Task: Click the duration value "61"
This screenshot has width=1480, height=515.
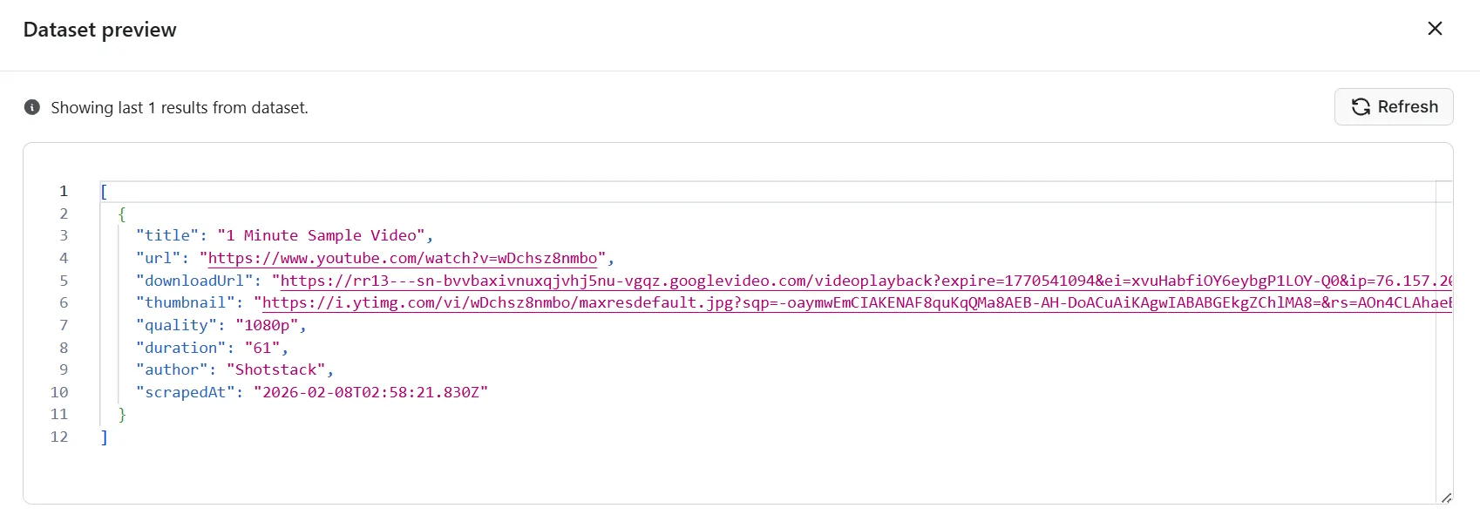Action: 262,348
